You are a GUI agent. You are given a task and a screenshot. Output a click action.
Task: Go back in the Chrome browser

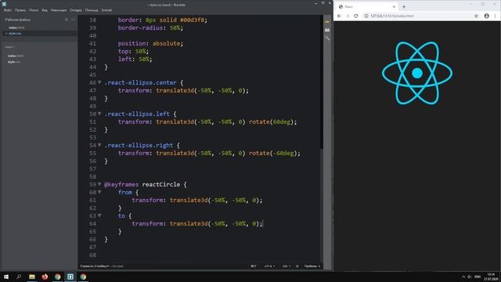[339, 16]
